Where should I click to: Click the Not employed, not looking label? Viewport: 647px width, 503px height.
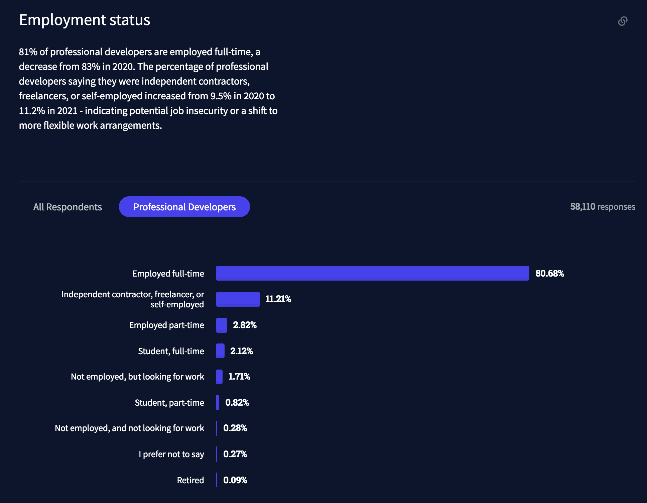coord(129,428)
